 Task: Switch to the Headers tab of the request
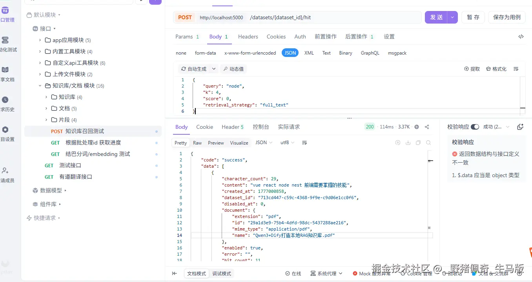point(248,37)
